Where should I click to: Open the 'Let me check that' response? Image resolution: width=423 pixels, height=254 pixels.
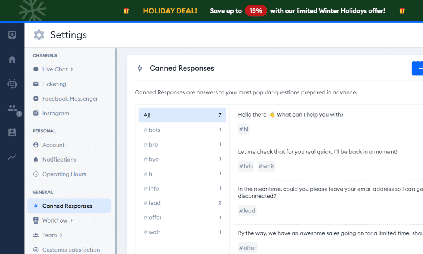click(318, 152)
